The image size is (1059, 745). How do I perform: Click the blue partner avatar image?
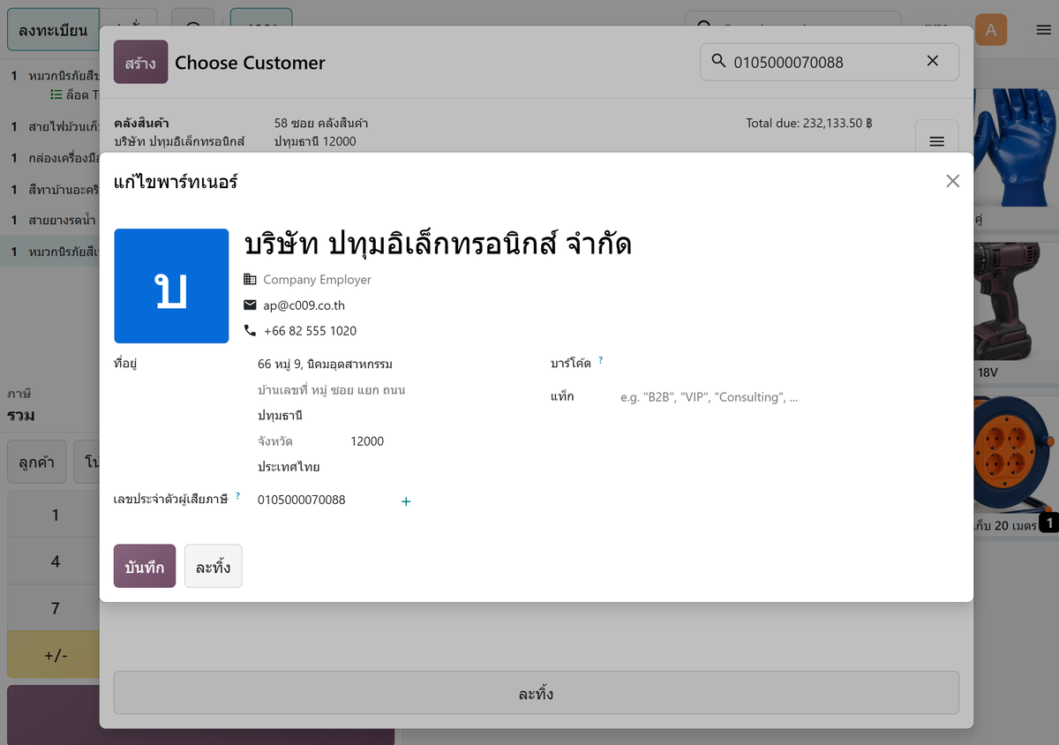pyautogui.click(x=171, y=286)
